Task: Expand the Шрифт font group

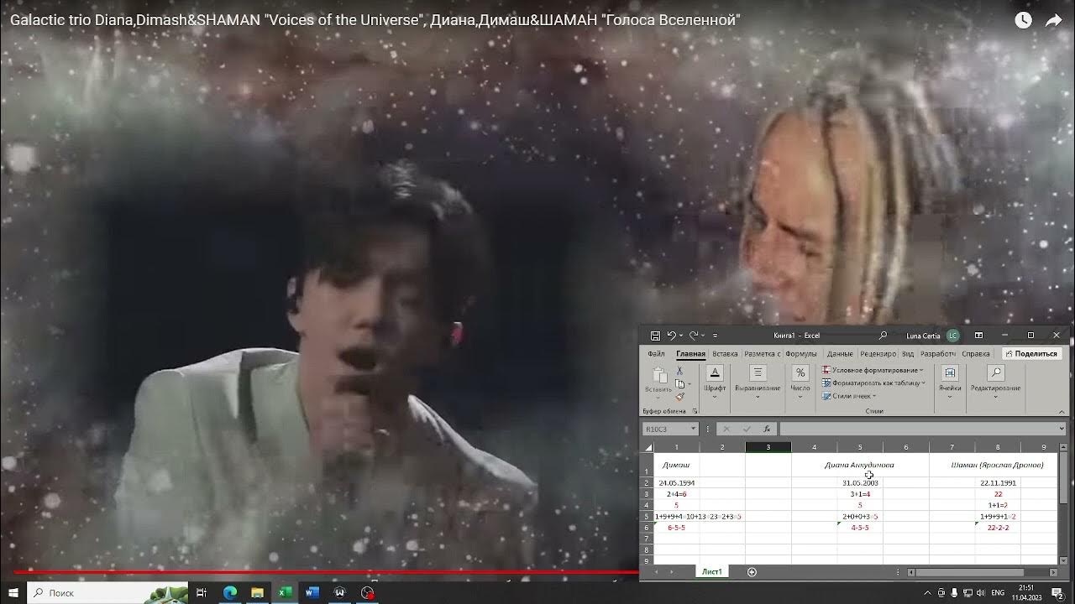Action: (715, 381)
